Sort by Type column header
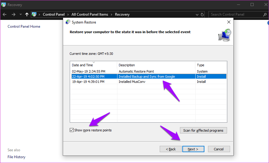 [x=211, y=65]
